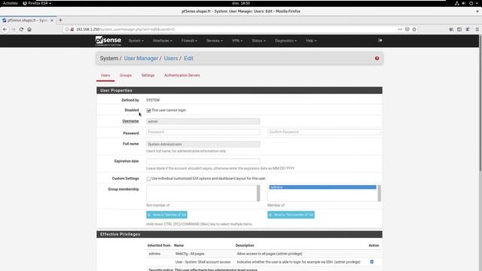Screen dimensions: 482x271
Task: Click 'Move to Member of list' button
Action: click(x=166, y=215)
